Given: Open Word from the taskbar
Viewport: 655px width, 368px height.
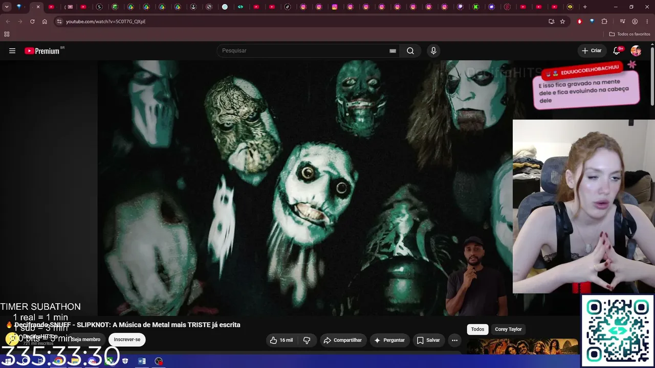Looking at the screenshot, I should [x=142, y=361].
